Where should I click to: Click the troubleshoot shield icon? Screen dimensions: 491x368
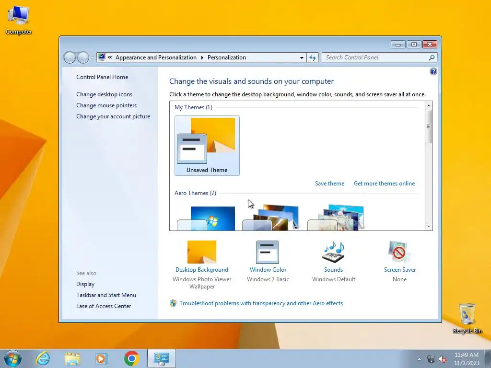click(x=173, y=303)
